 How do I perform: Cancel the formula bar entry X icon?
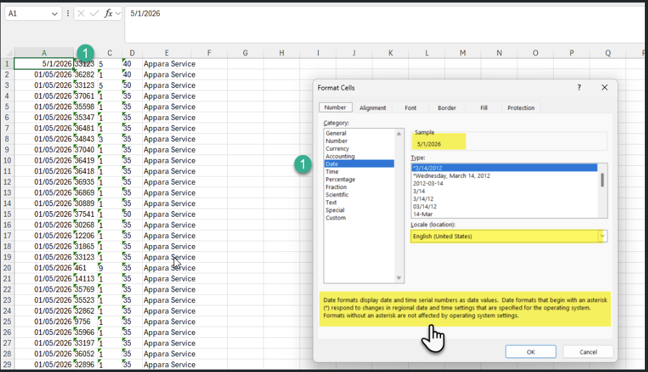[x=81, y=14]
